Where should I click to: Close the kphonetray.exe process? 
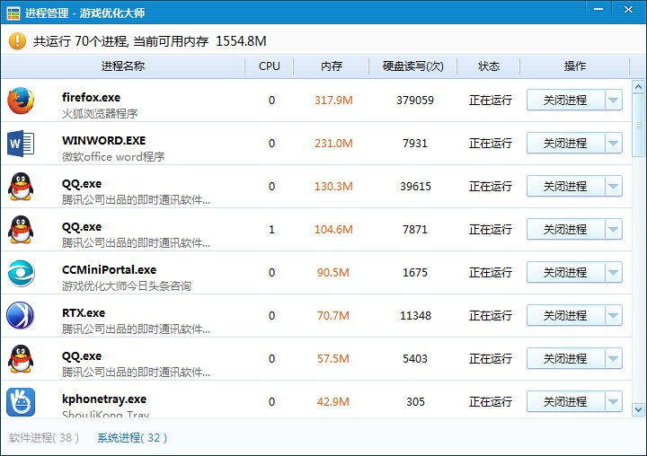point(565,401)
